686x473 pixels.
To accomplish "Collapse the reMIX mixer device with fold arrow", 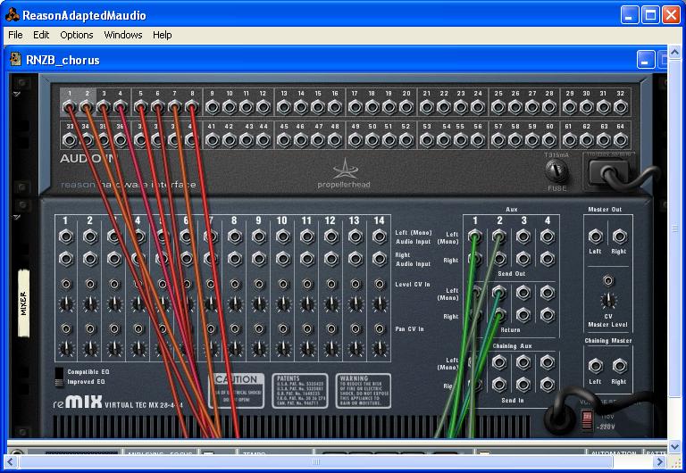I will click(17, 217).
